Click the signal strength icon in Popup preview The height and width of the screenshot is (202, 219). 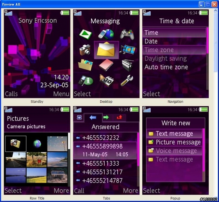tap(147, 110)
